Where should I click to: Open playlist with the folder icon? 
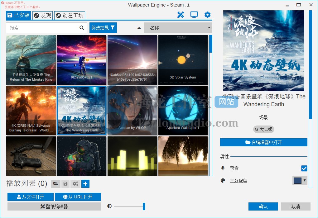55,184
